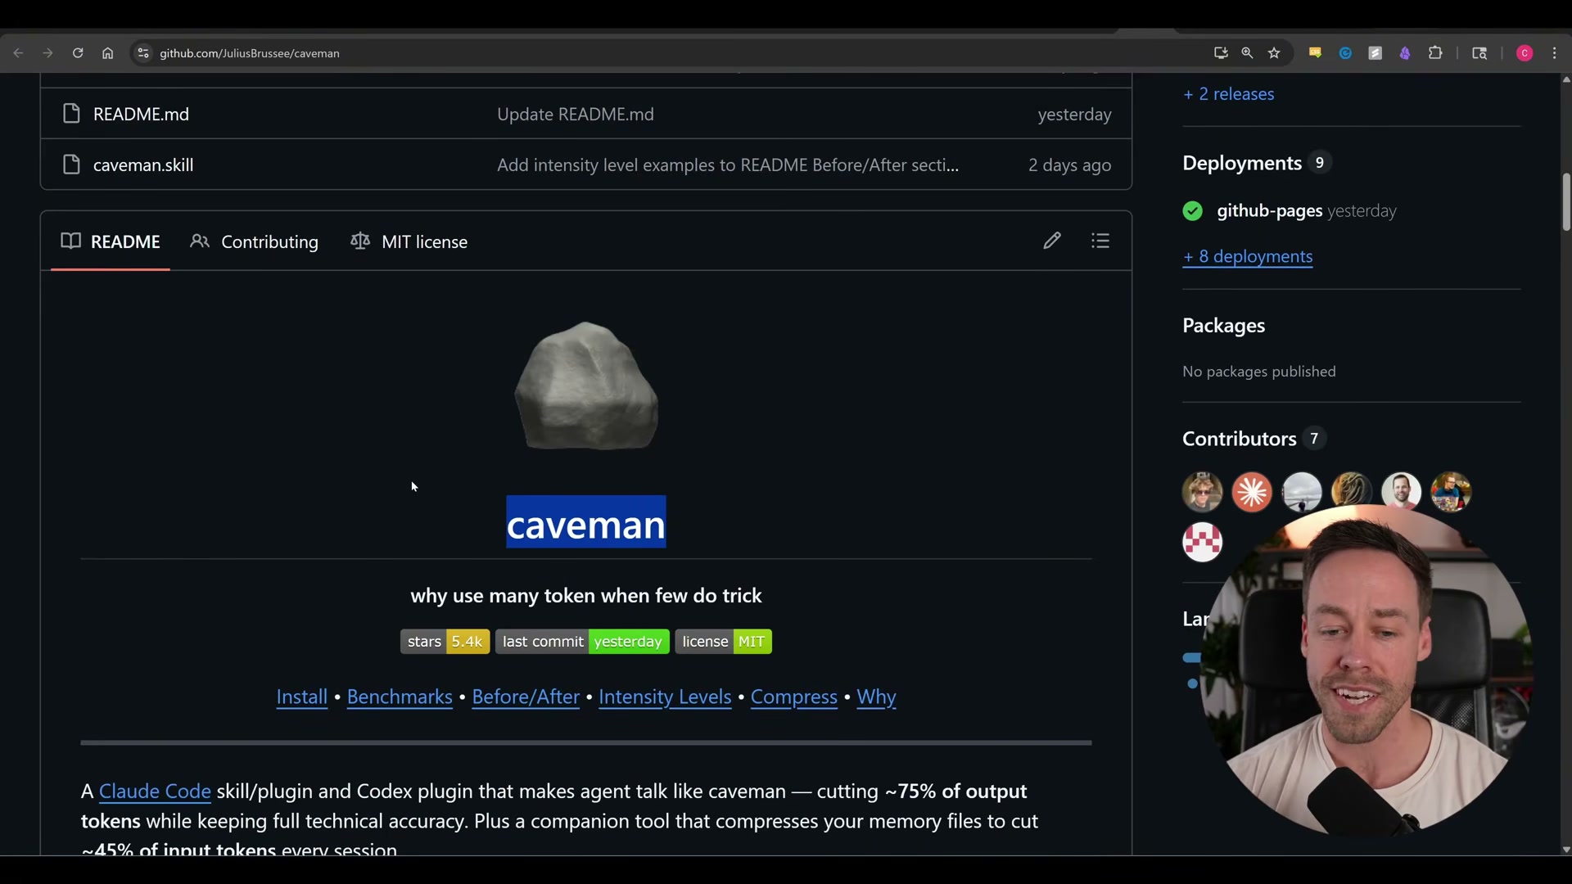Click the scrollbar down arrow
The height and width of the screenshot is (884, 1572).
[1565, 850]
